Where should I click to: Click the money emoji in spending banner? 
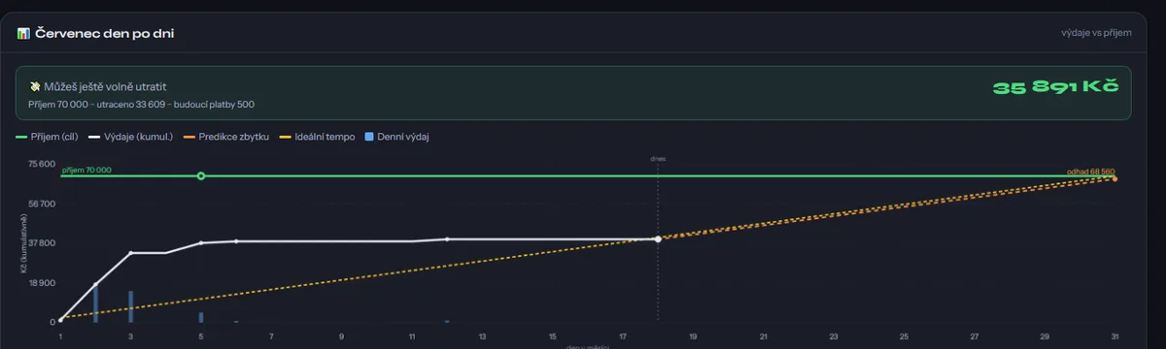tap(34, 86)
